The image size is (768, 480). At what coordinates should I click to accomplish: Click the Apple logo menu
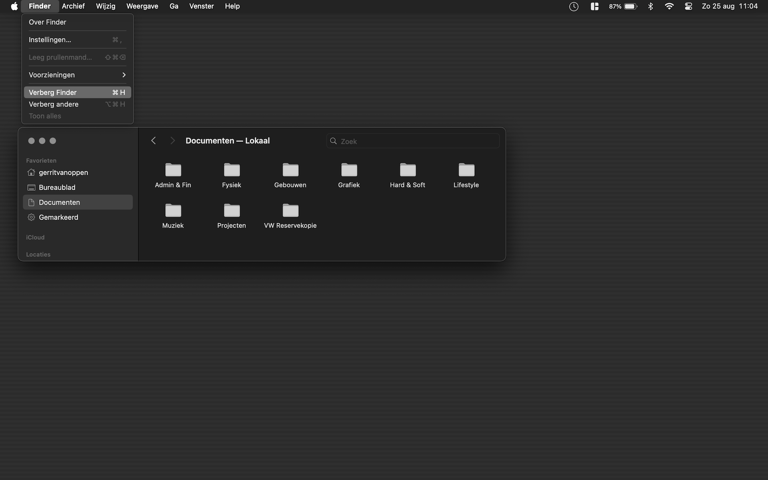pyautogui.click(x=14, y=6)
